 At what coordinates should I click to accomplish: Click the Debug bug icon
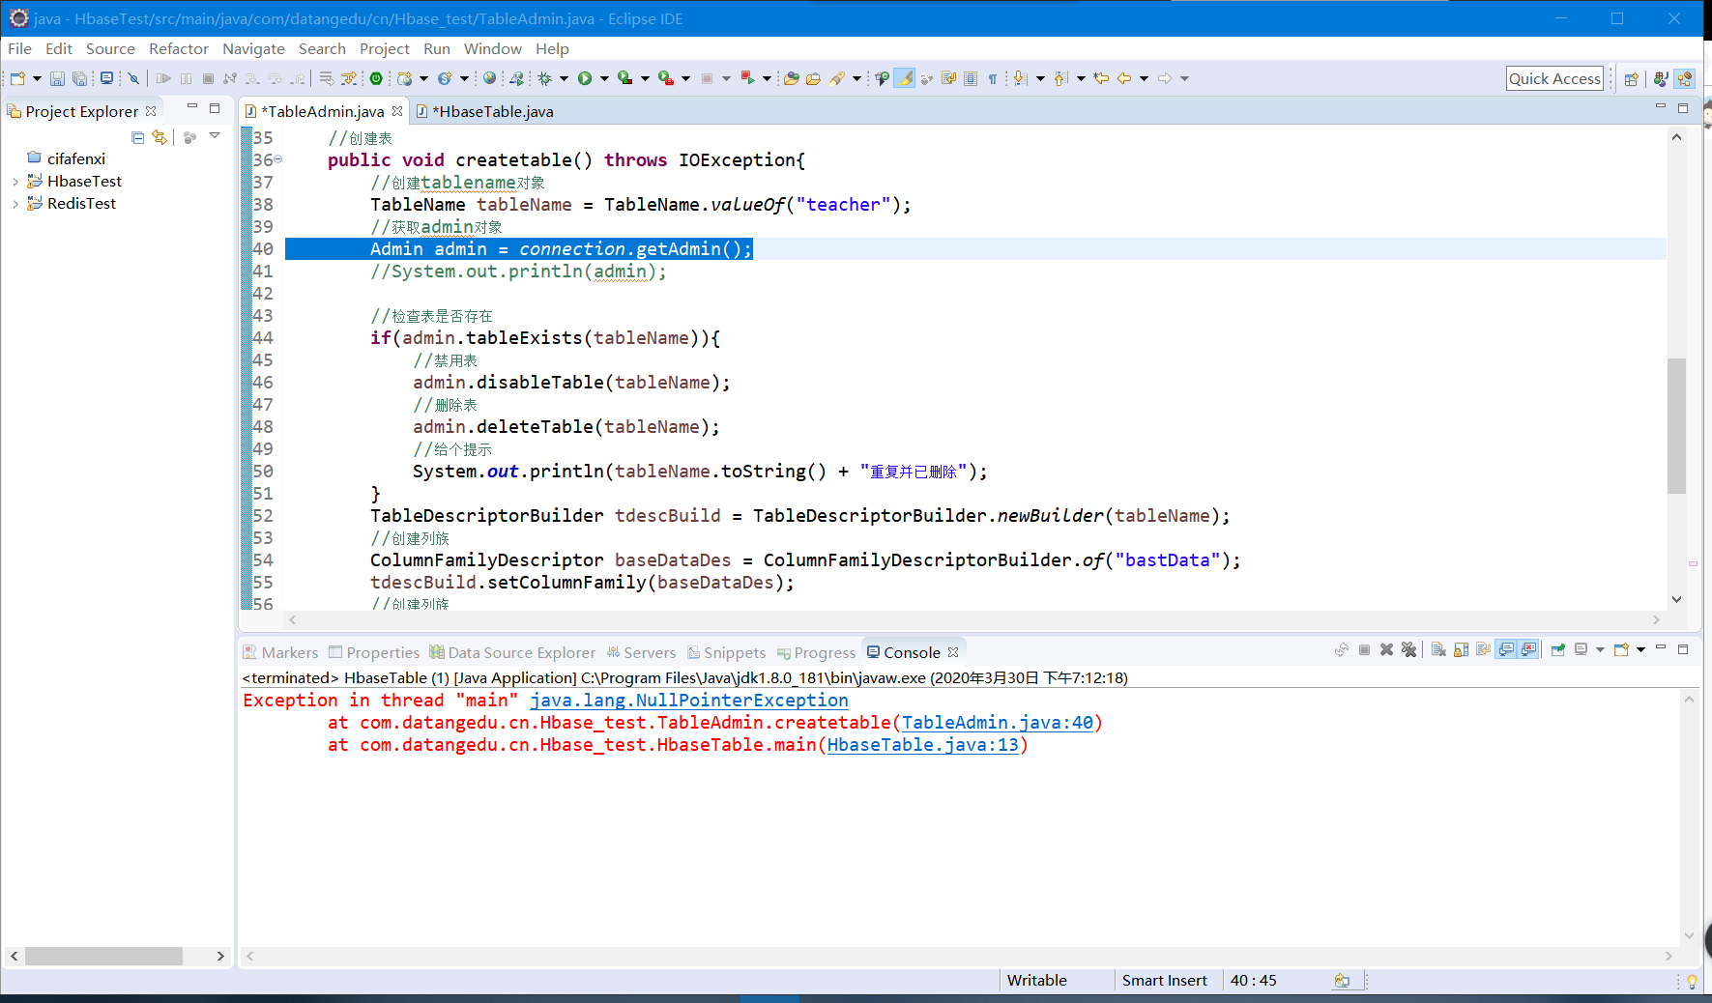pos(544,78)
